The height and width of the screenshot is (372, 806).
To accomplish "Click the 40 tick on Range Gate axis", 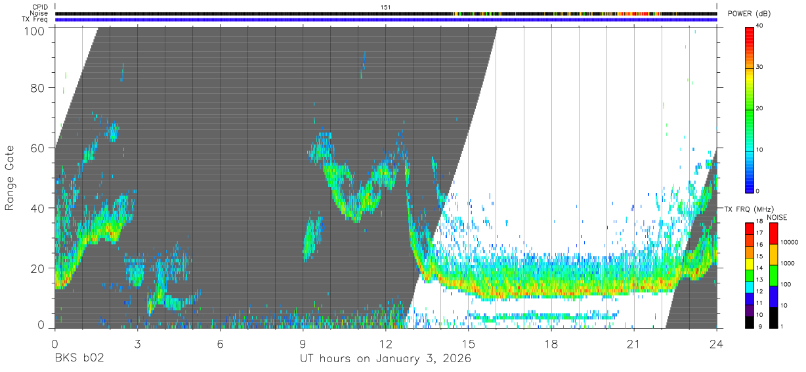I will 38,208.
